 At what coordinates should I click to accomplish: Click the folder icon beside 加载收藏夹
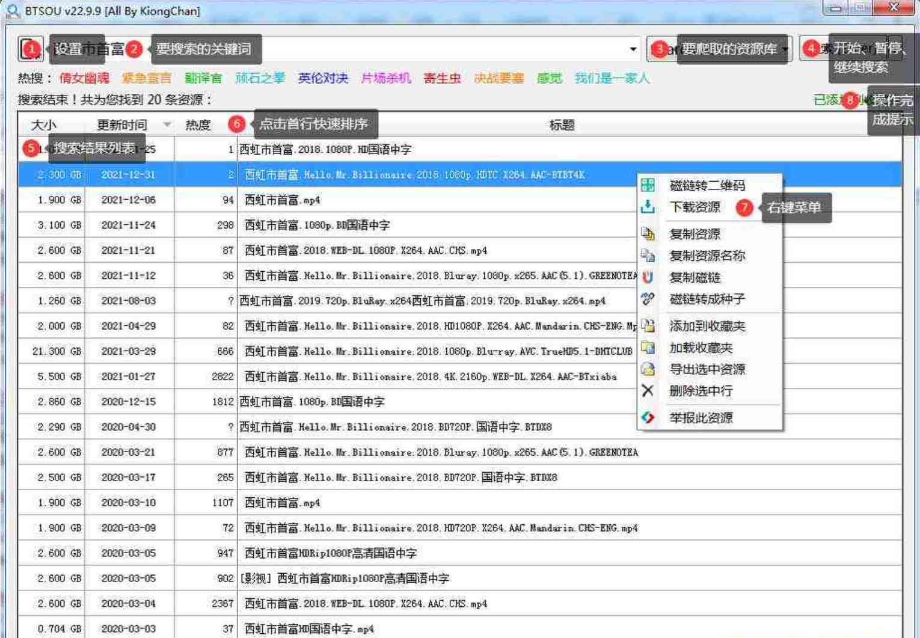pos(648,348)
